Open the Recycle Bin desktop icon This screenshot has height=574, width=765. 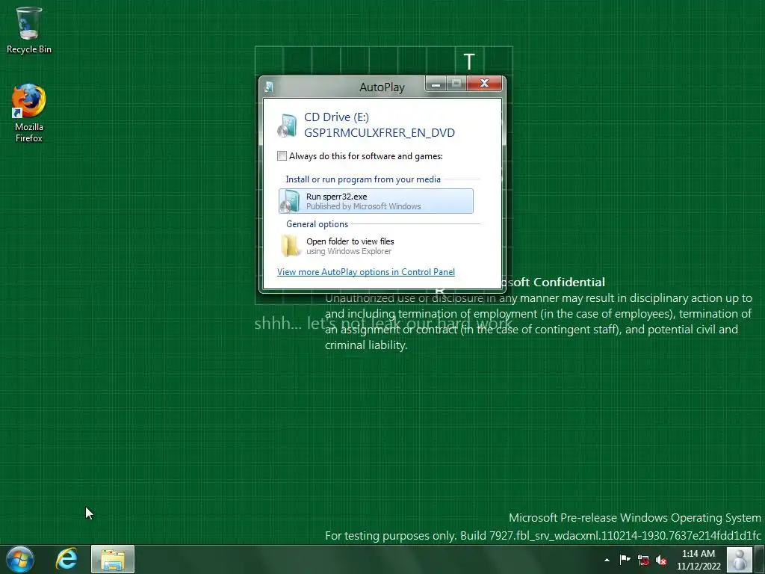coord(29,30)
